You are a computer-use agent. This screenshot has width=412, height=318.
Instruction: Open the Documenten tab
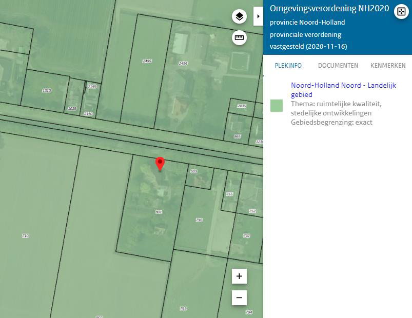[338, 66]
